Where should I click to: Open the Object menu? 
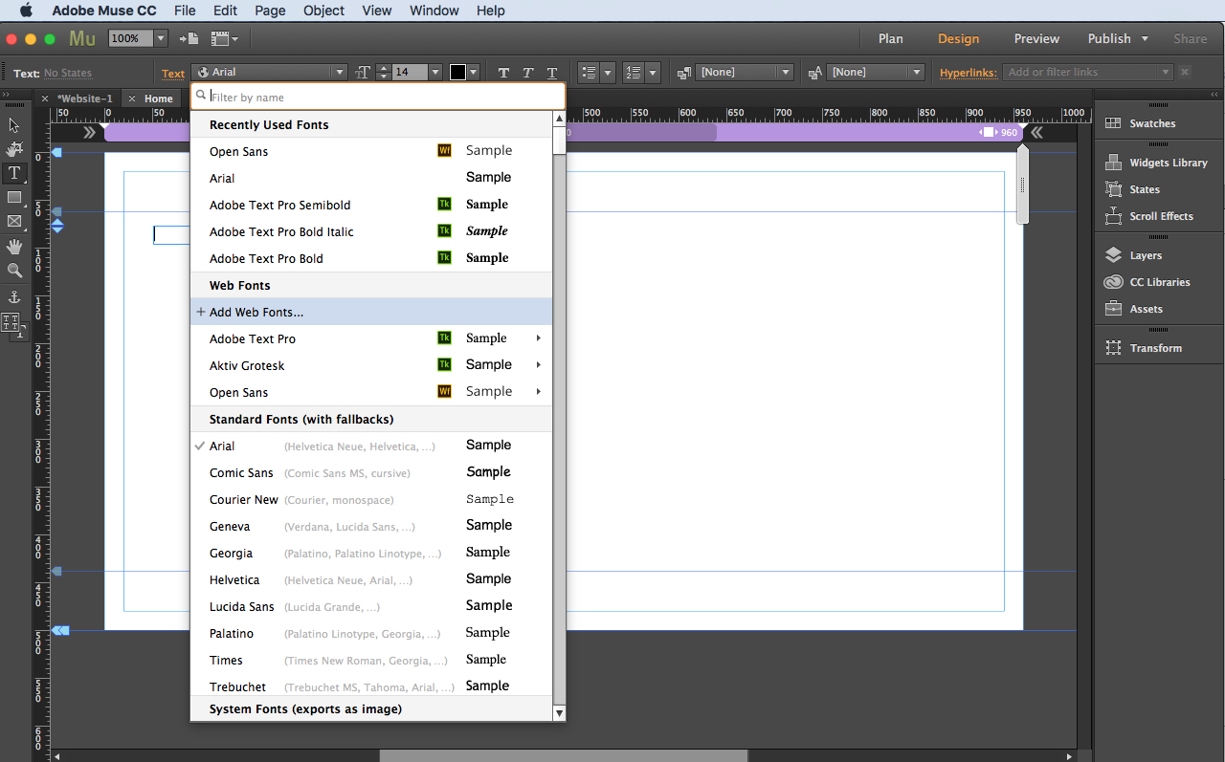[x=323, y=11]
